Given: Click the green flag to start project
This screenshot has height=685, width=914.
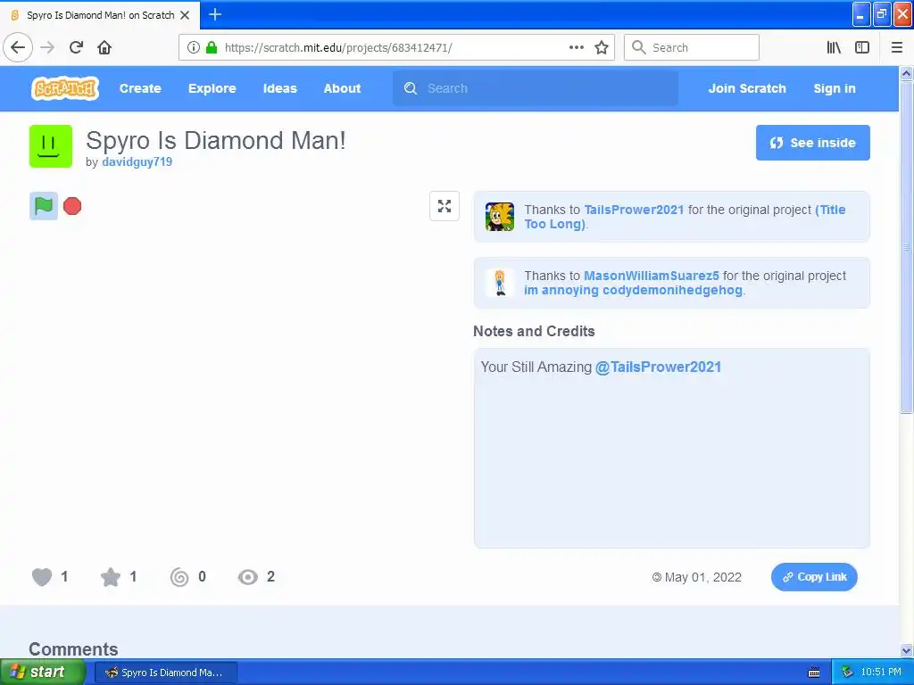Looking at the screenshot, I should [43, 206].
